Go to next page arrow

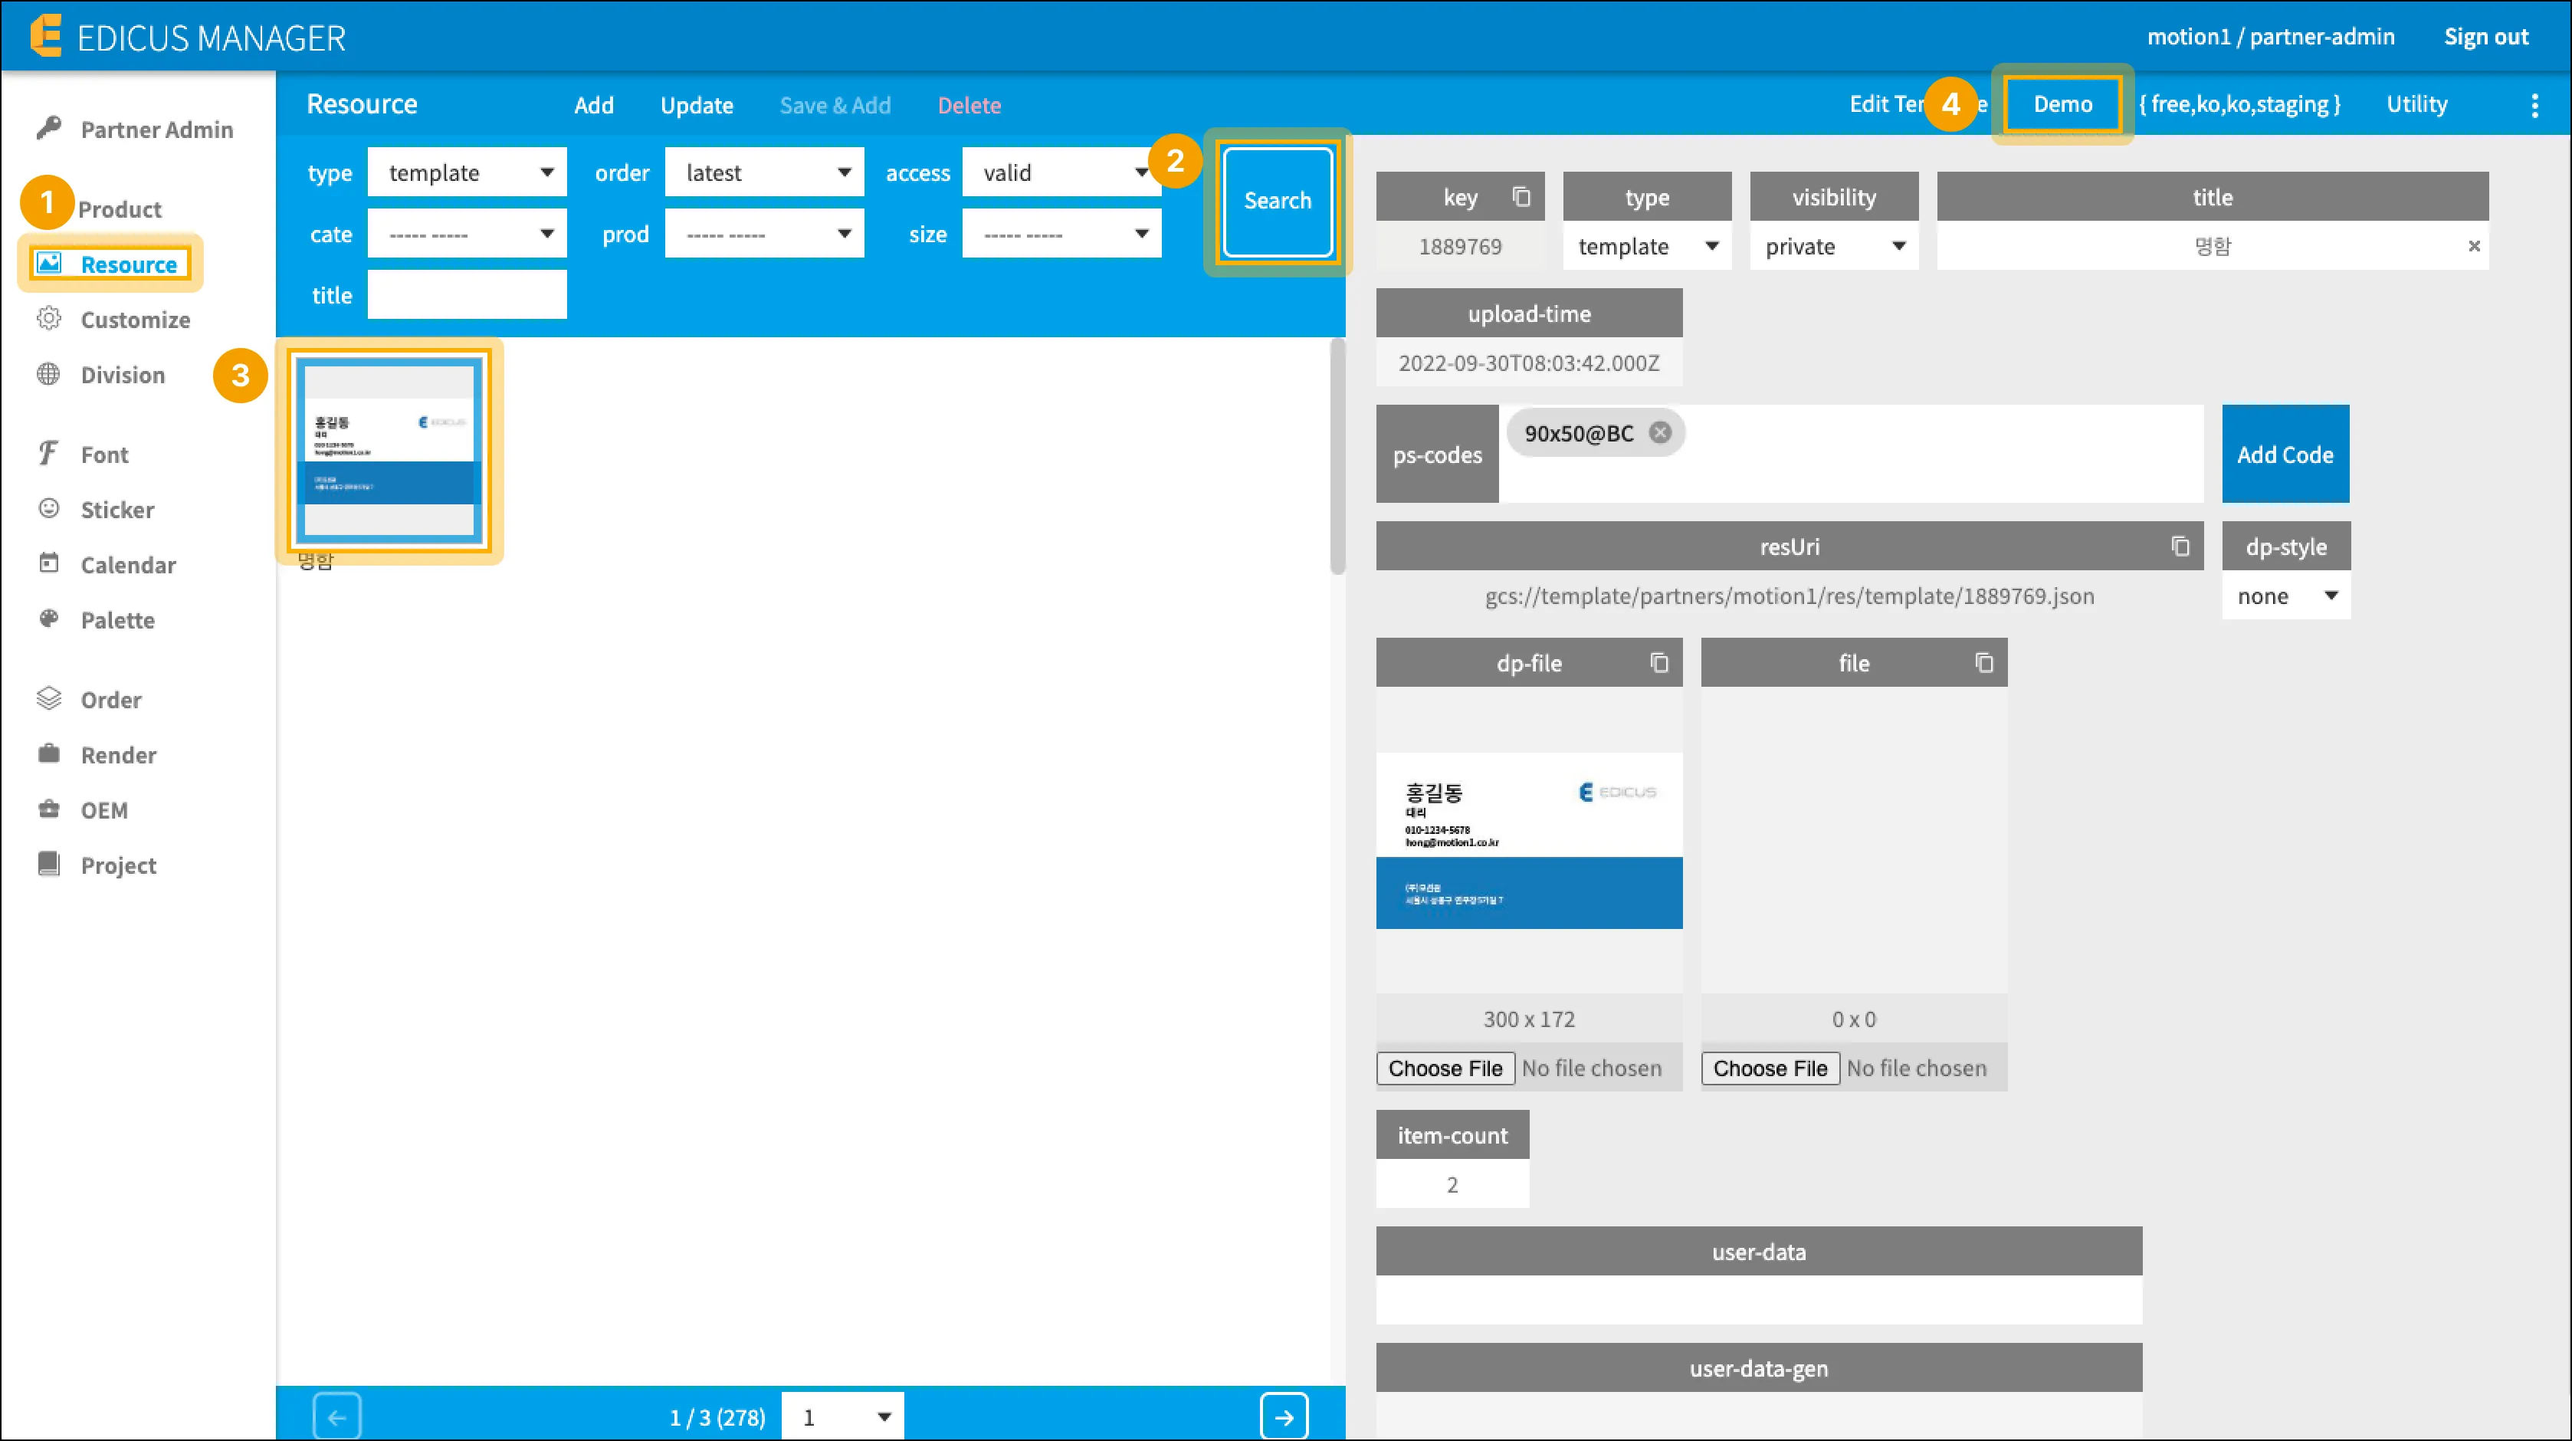pyautogui.click(x=1284, y=1416)
